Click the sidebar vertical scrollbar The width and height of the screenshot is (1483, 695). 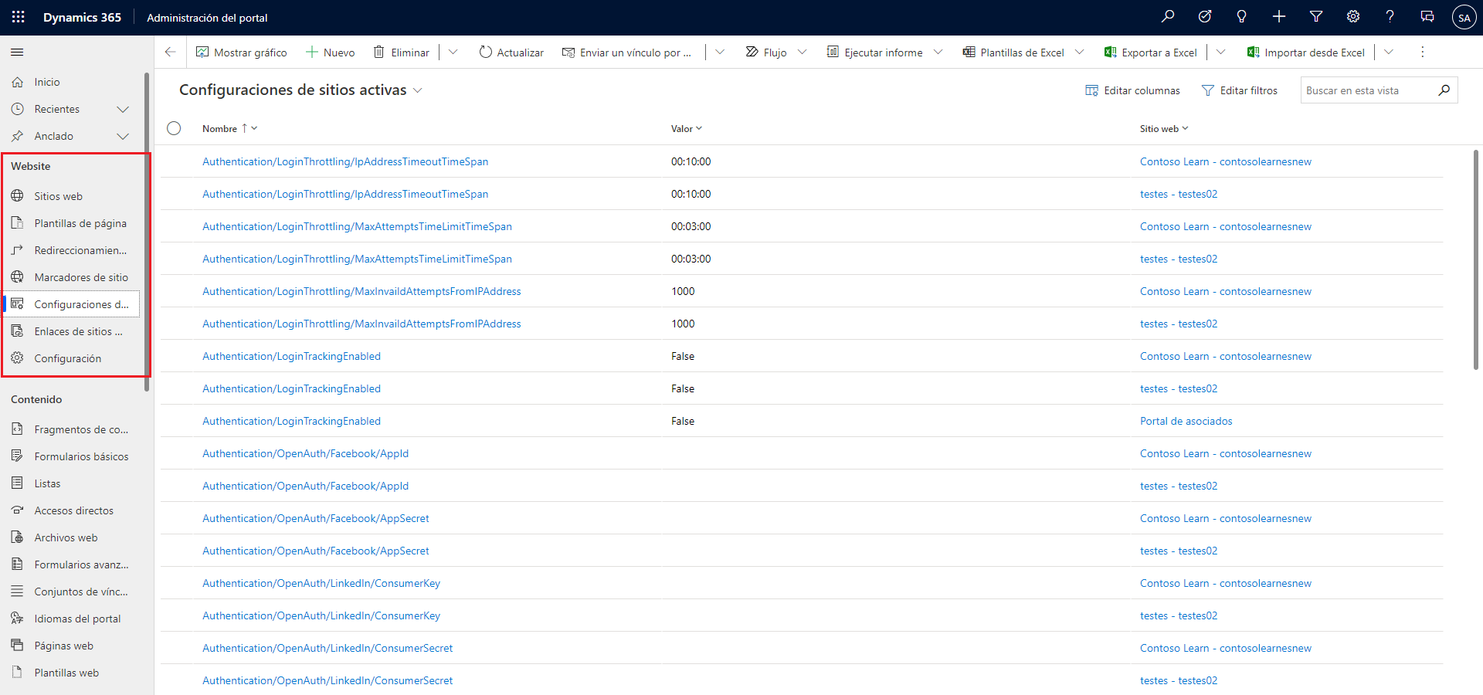[147, 232]
